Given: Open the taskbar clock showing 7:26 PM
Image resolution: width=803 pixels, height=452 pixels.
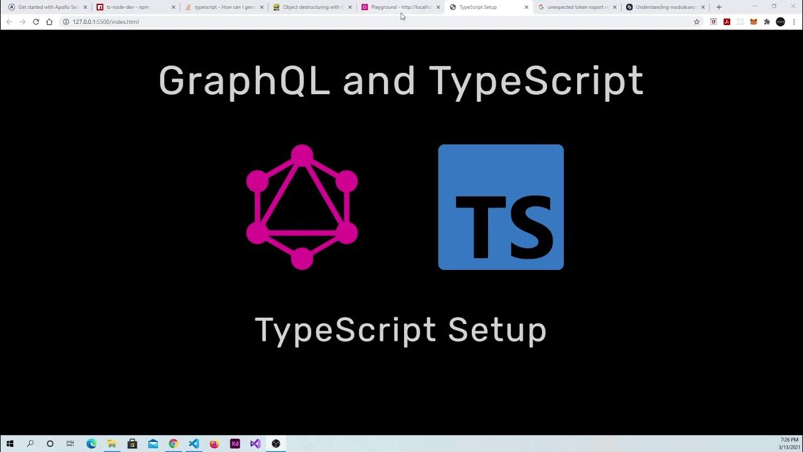Looking at the screenshot, I should point(789,444).
